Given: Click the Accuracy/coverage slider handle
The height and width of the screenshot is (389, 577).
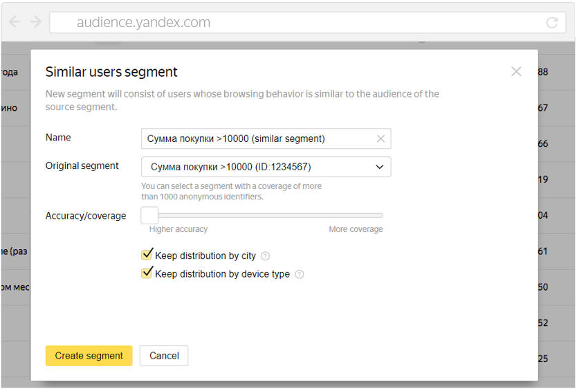Looking at the screenshot, I should (149, 215).
